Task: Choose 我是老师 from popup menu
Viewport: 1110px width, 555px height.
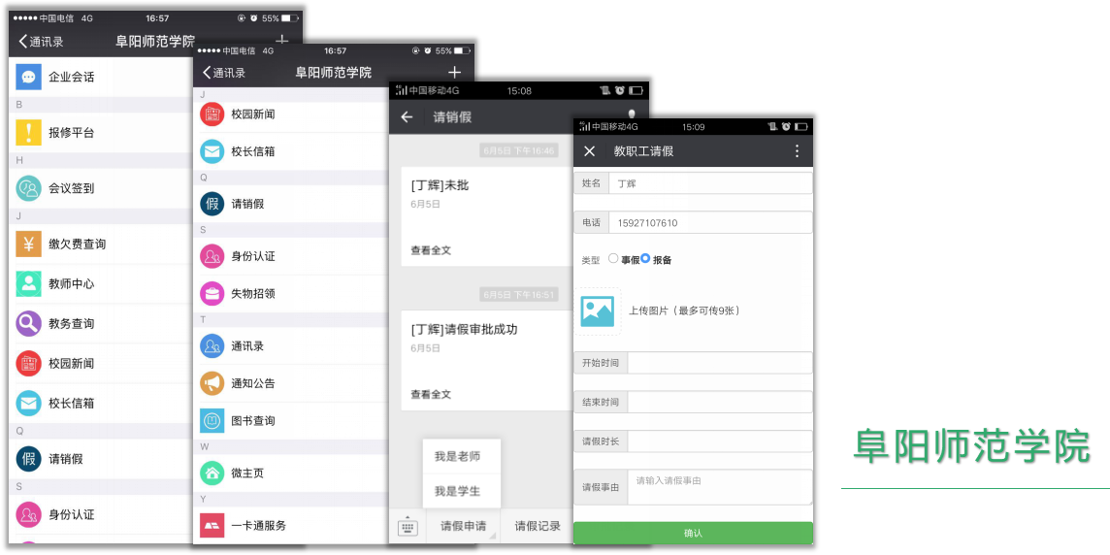Action: [x=462, y=457]
